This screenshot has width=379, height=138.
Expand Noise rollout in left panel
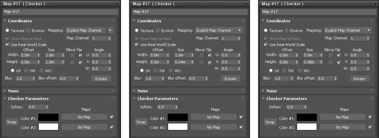(x=5, y=91)
